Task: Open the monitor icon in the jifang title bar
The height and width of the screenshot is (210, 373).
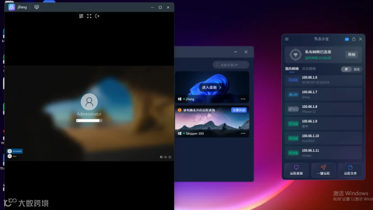Action: pos(36,7)
